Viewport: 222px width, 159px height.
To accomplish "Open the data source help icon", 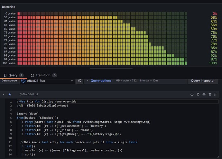I will (x=80, y=81).
